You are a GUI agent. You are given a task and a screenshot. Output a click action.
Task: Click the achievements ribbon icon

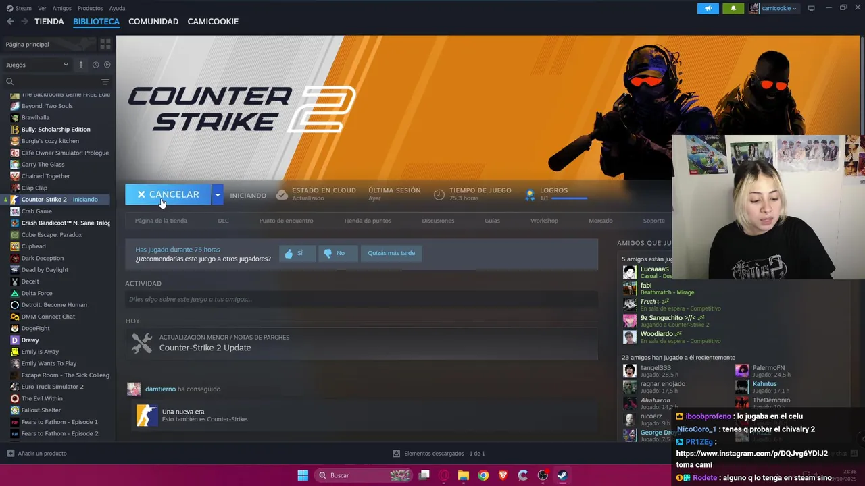click(530, 194)
